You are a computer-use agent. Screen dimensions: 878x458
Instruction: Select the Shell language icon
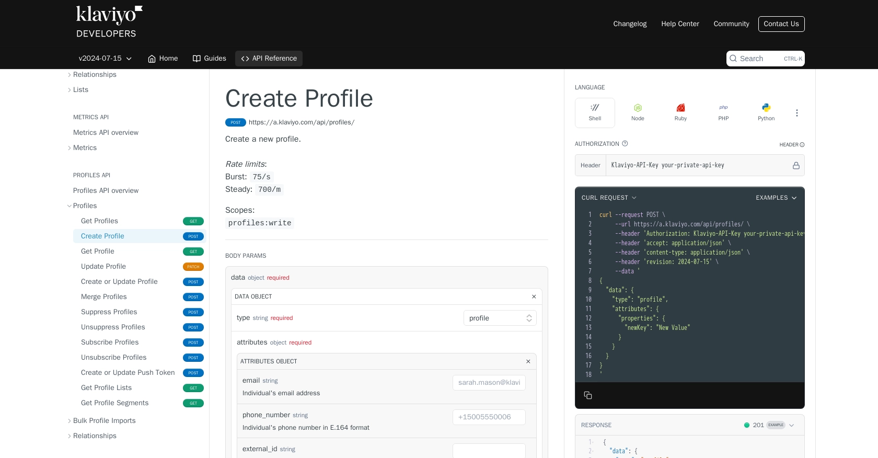pyautogui.click(x=595, y=112)
